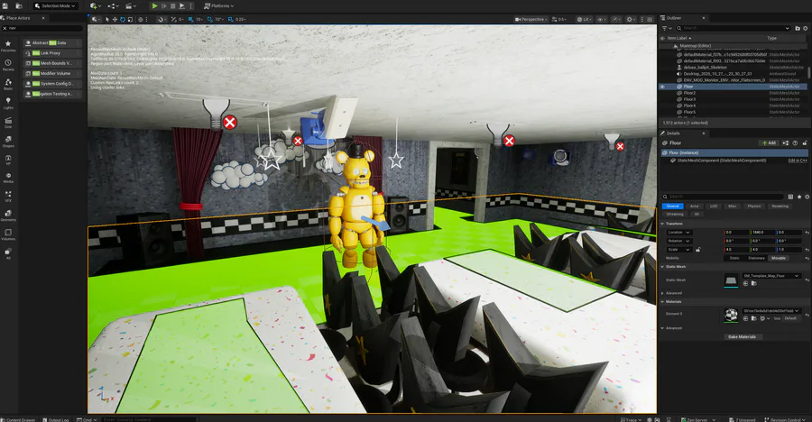Click the Save current level icon
This screenshot has width=812, height=422.
[5, 5]
